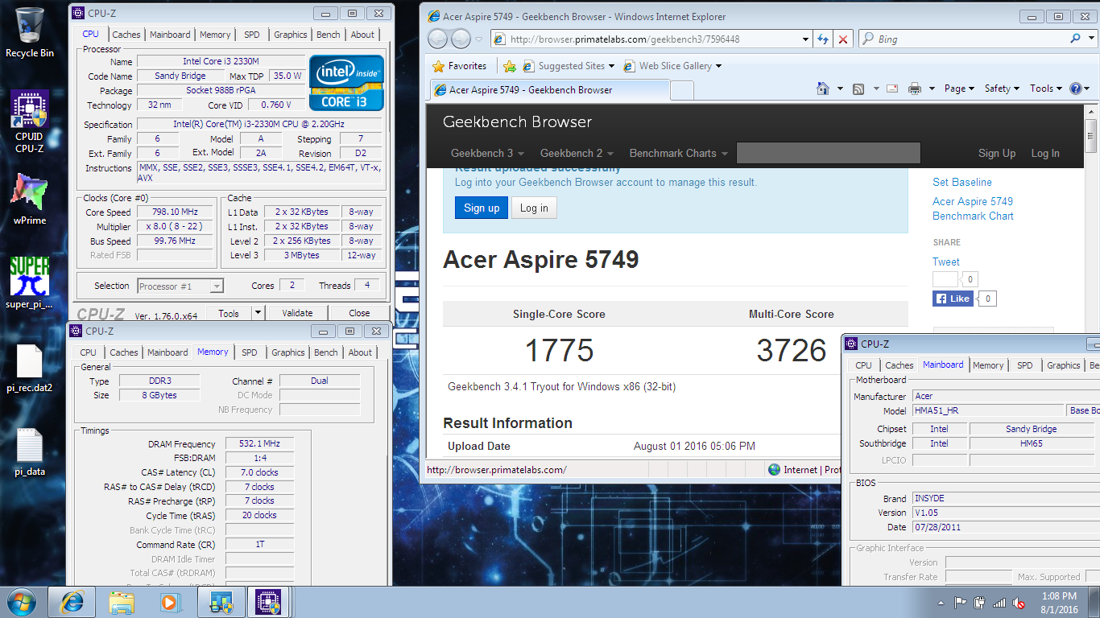Click the volume icon in system tray
Screen dimensions: 1100x618
pos(1019,603)
